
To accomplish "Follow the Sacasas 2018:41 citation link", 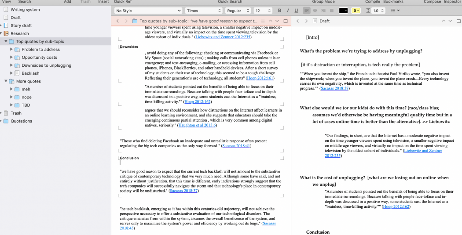I will [x=236, y=145].
